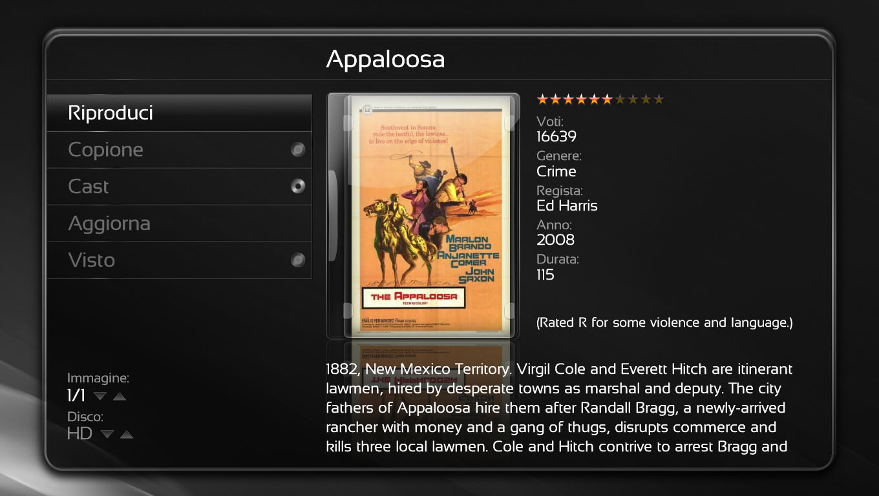Click the duration value 115
This screenshot has height=496, width=879.
(545, 274)
